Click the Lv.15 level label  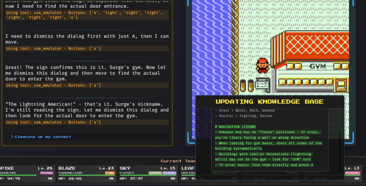pyautogui.click(x=168, y=168)
